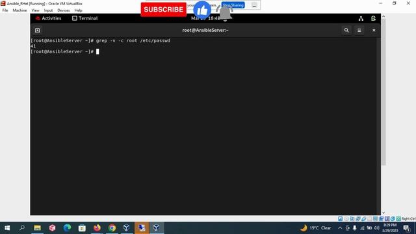Open a new terminal tab
The image size is (416, 234).
tap(38, 31)
